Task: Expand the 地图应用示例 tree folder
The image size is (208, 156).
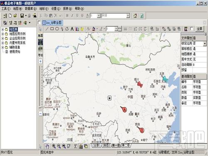Action: click(2, 34)
